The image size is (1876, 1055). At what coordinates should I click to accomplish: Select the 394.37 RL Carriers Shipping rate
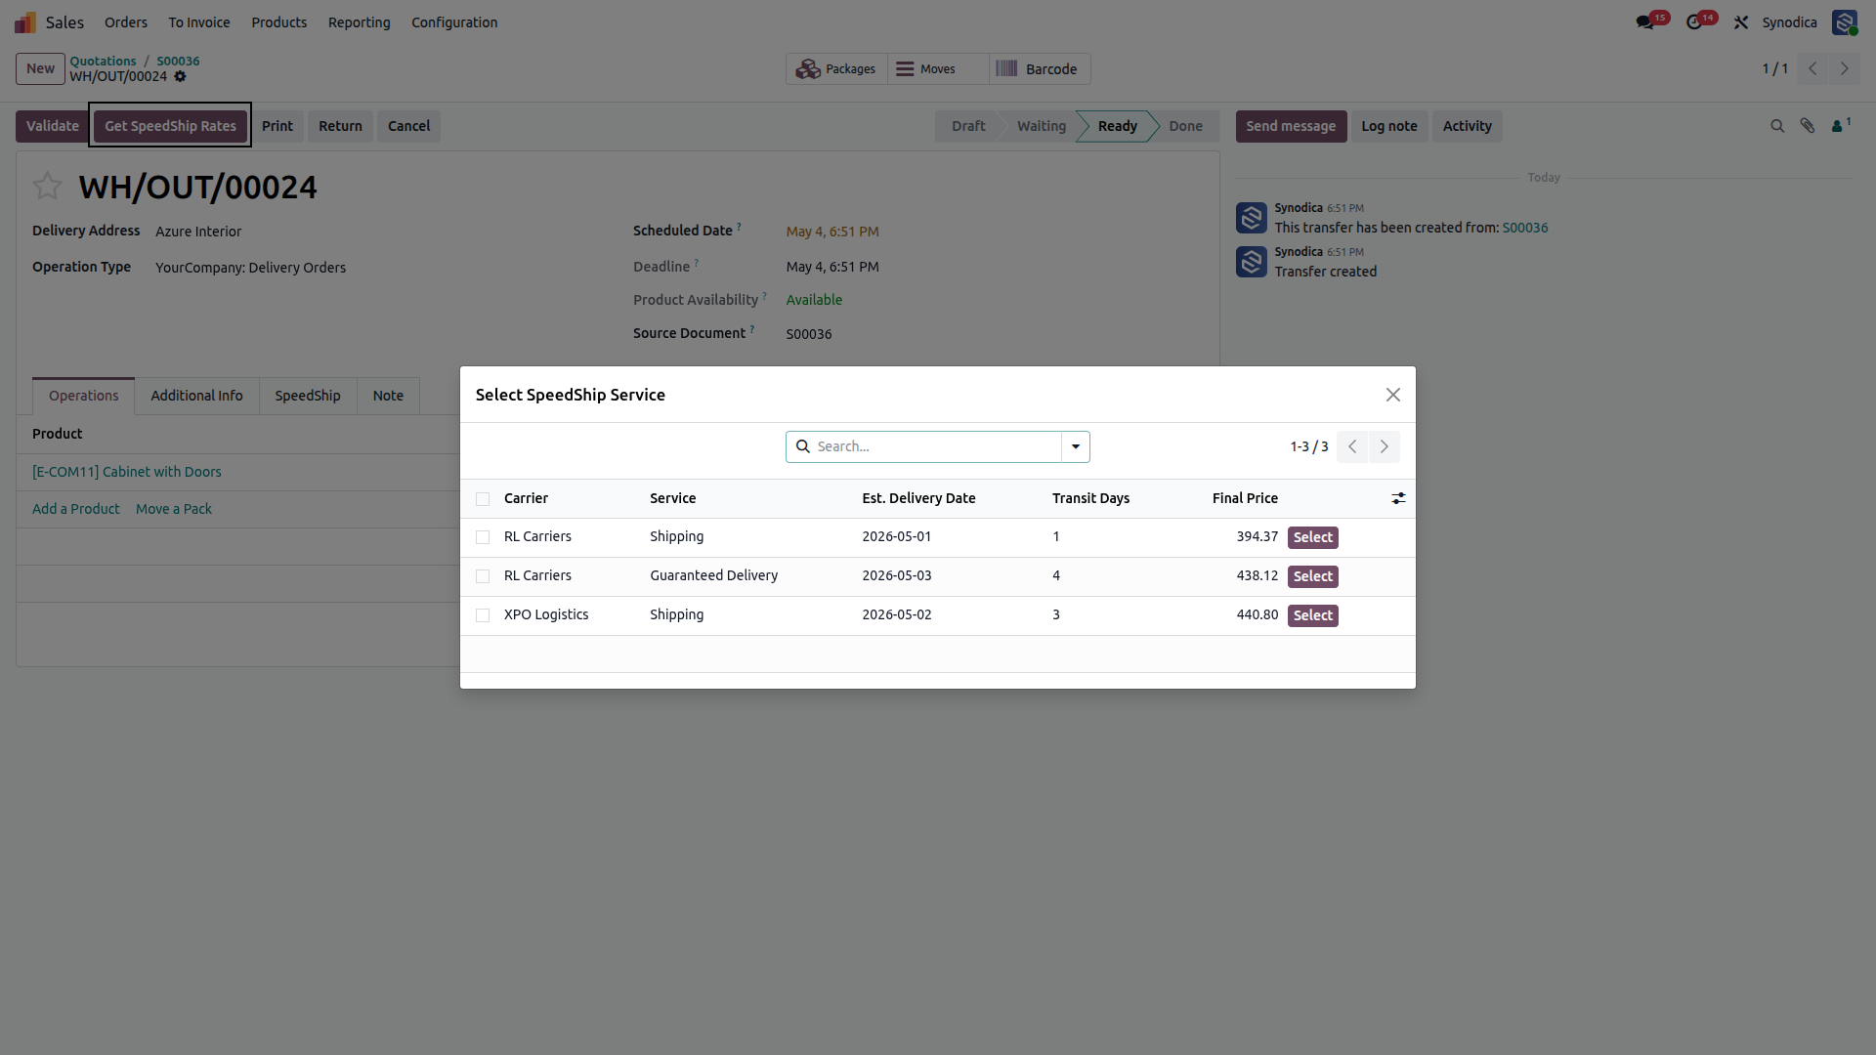point(1312,537)
